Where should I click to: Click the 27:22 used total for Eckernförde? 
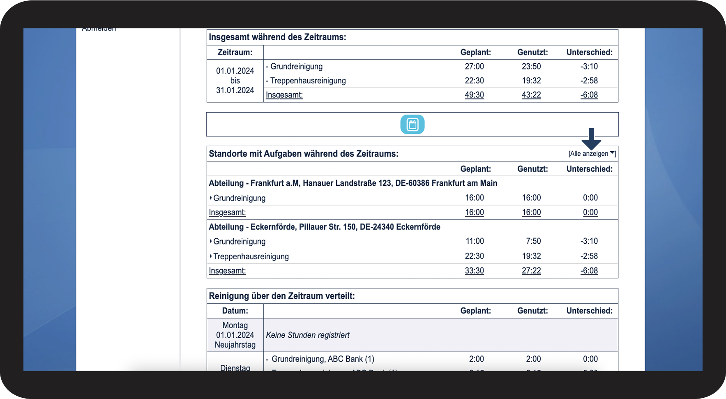click(531, 271)
